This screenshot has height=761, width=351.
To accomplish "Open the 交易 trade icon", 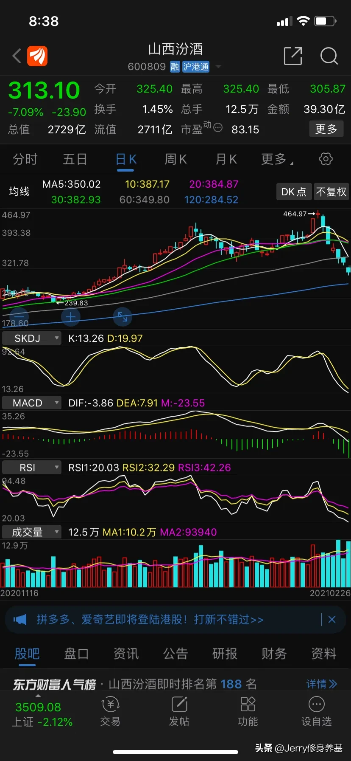I will pos(110,712).
